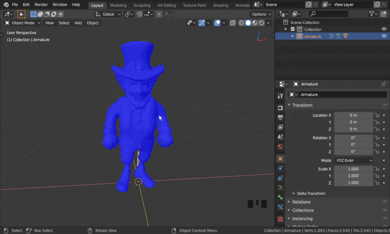This screenshot has width=390, height=234.
Task: Open the Object Mode dropdown
Action: point(22,23)
